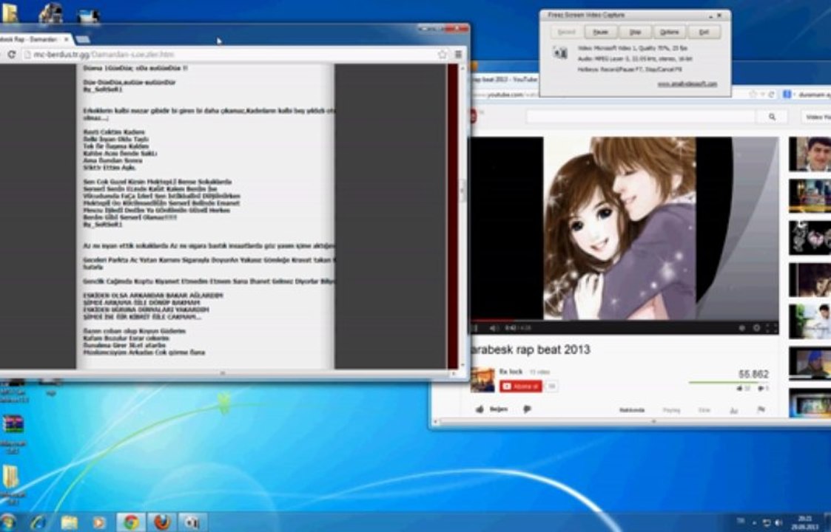The height and width of the screenshot is (532, 831).
Task: Open the first suggested video thumbnail
Action: point(810,154)
